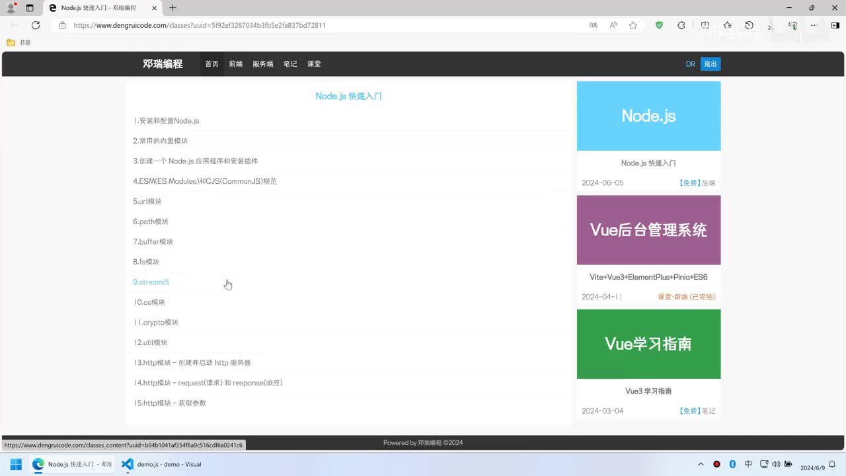Open lesson 7.buffer模块
The width and height of the screenshot is (846, 476).
pyautogui.click(x=153, y=242)
